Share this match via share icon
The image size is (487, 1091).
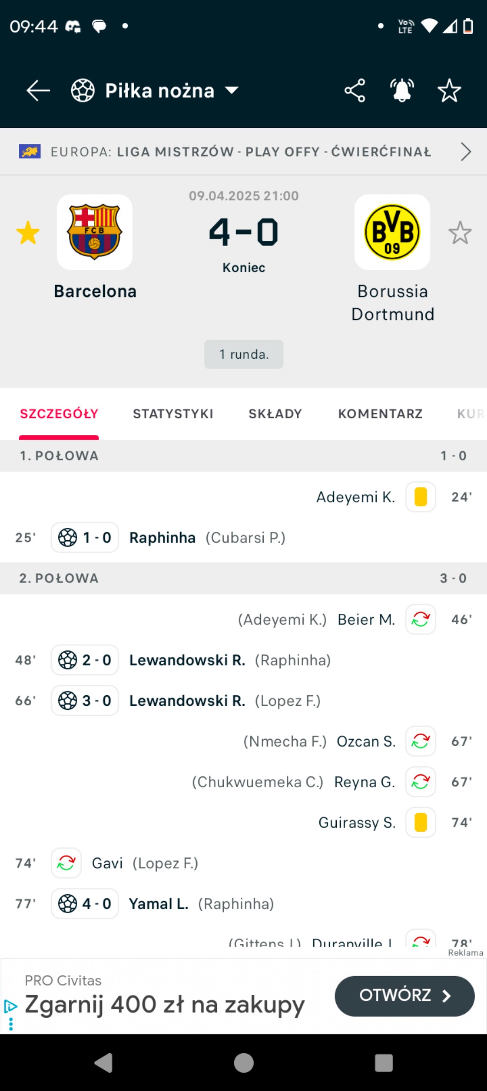(355, 91)
